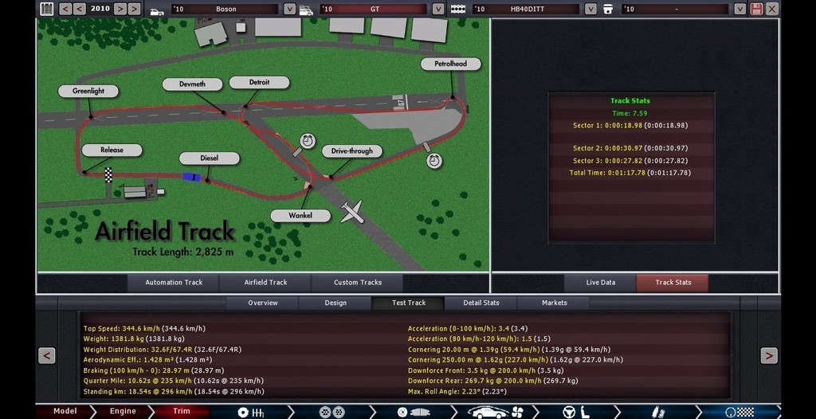Image resolution: width=816 pixels, height=419 pixels.
Task: Click the right arrow beside the stats panel
Action: pos(768,355)
